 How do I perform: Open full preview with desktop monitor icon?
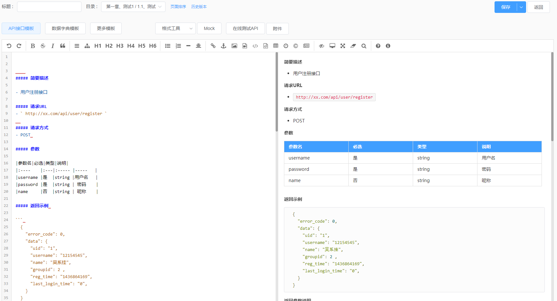[332, 46]
